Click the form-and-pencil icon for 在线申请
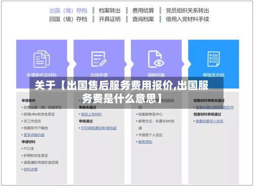This screenshot has height=186, width=254. (99, 59)
